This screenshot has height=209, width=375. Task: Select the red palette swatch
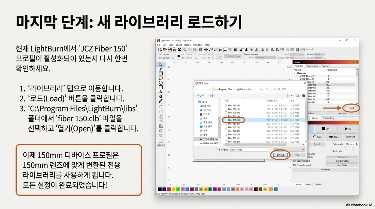[x=169, y=189]
